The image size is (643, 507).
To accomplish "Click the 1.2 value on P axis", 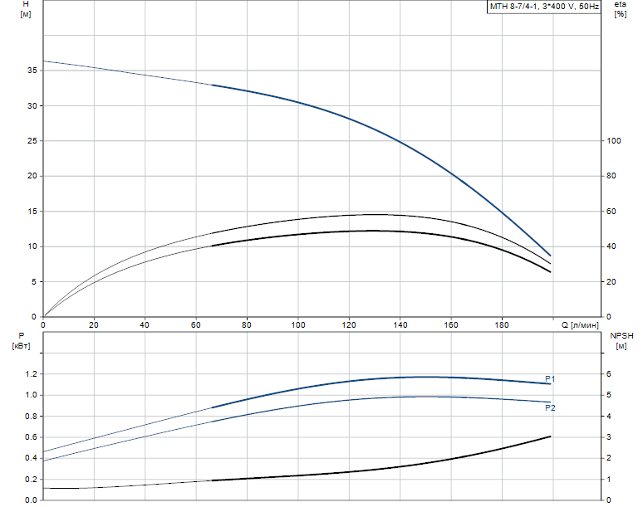I will pos(32,374).
